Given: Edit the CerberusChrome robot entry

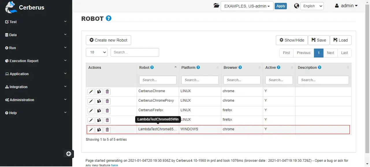Looking at the screenshot, I should point(91,92).
